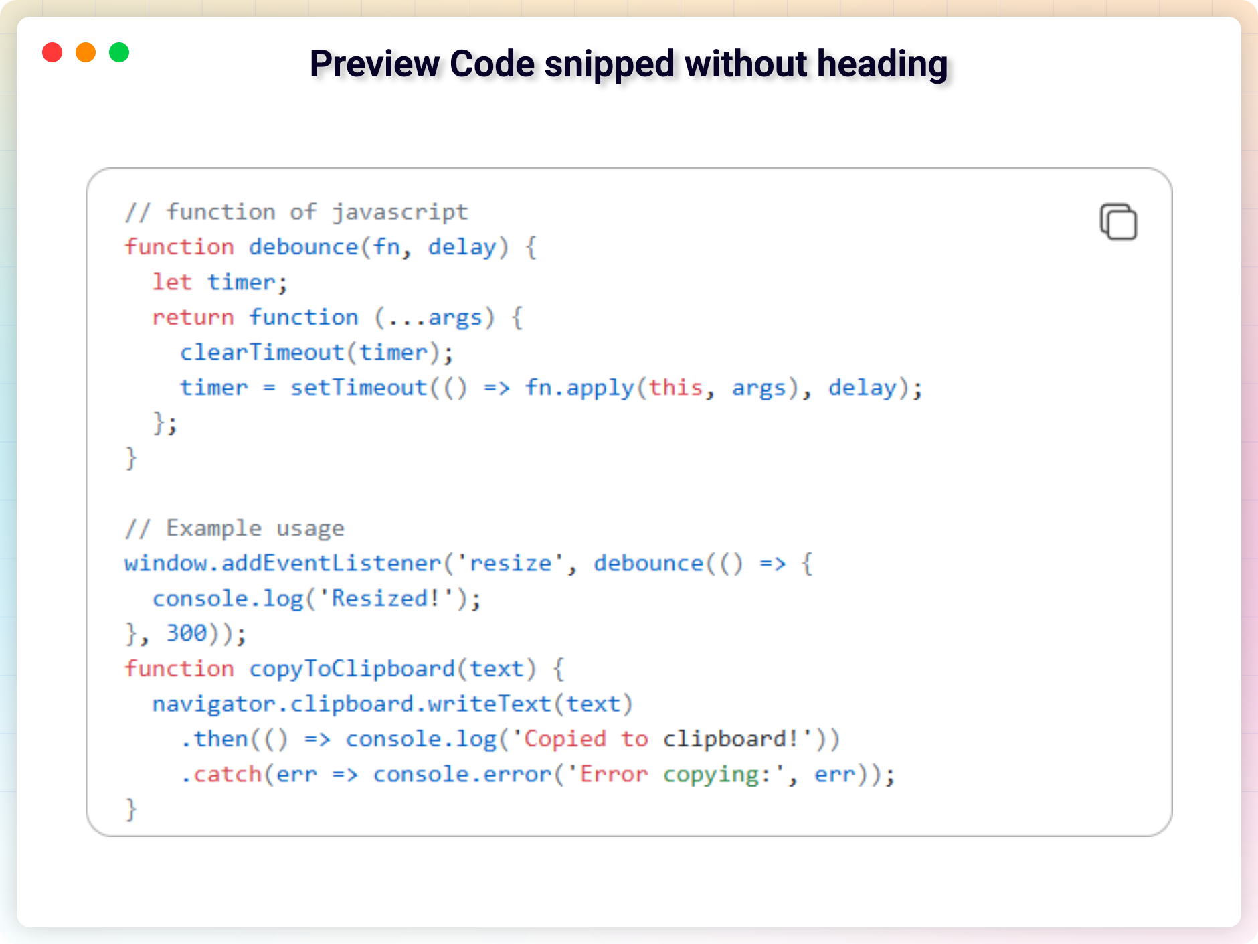1258x944 pixels.
Task: Click the red window dot
Action: pyautogui.click(x=52, y=52)
